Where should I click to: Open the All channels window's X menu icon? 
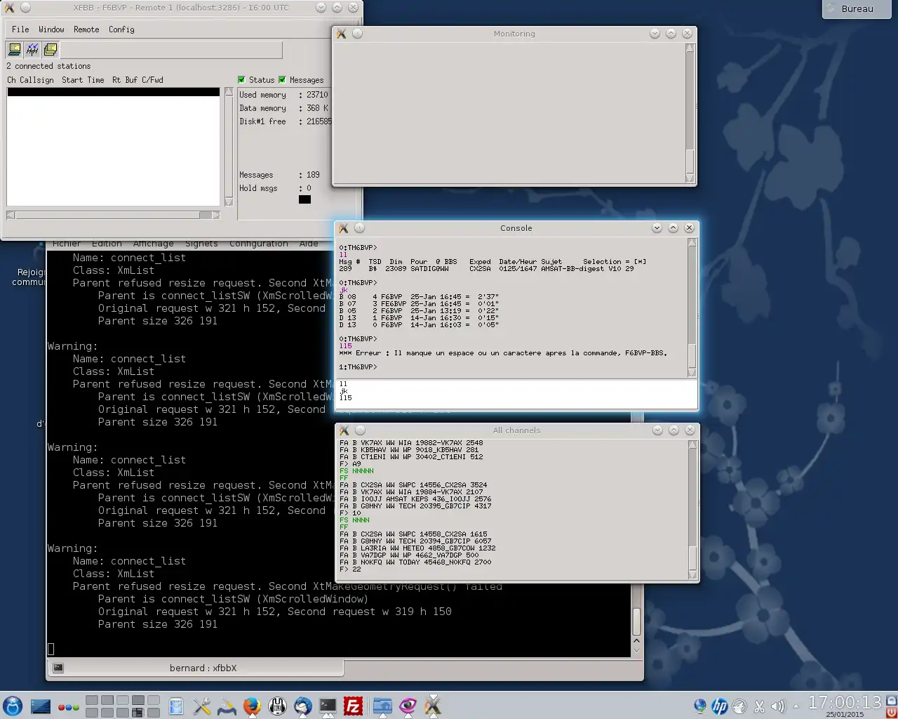[344, 430]
